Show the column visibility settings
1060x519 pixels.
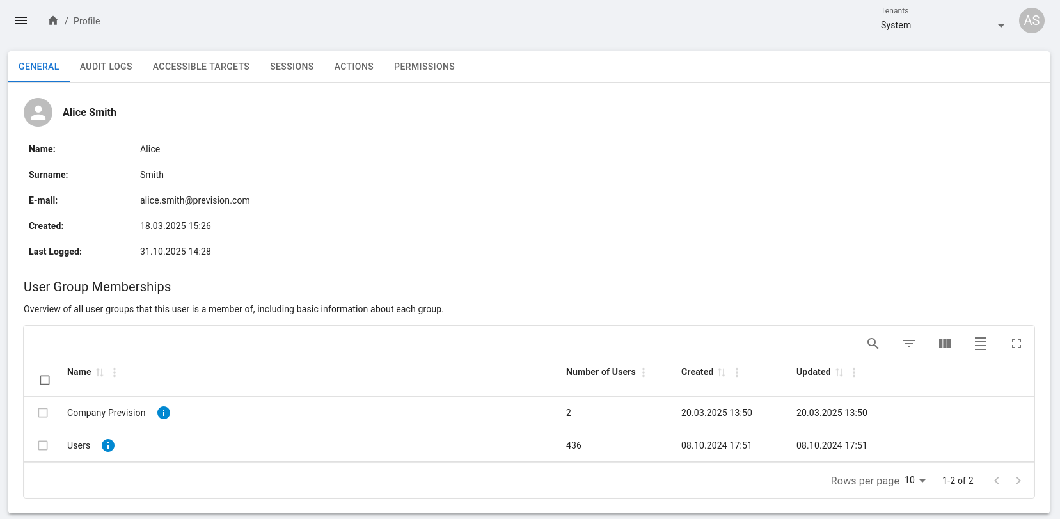click(x=944, y=344)
